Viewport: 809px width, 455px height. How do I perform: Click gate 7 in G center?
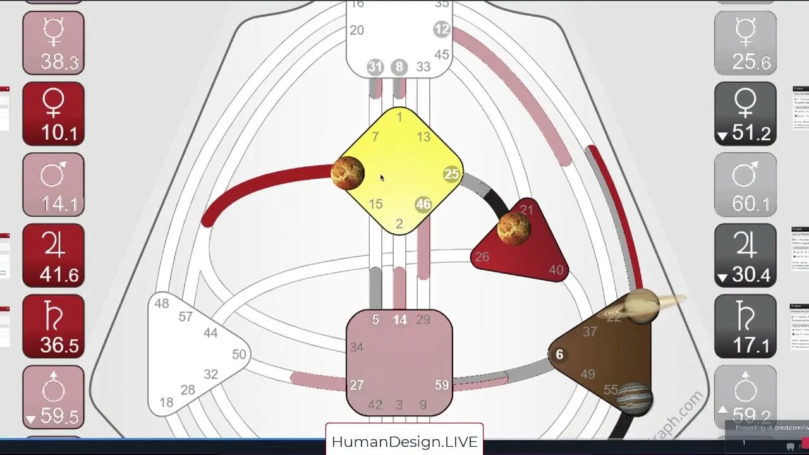coord(375,136)
